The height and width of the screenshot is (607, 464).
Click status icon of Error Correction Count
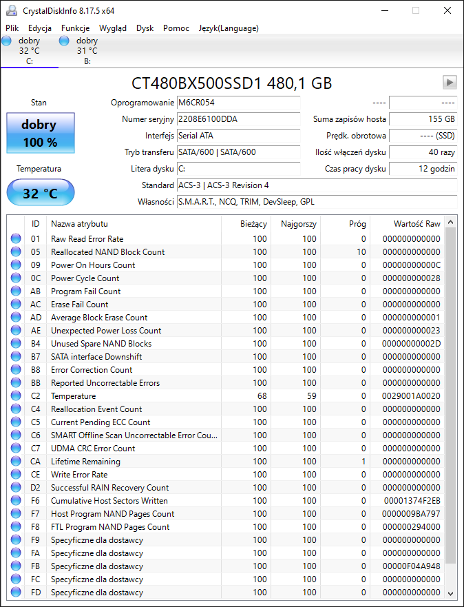pos(16,370)
